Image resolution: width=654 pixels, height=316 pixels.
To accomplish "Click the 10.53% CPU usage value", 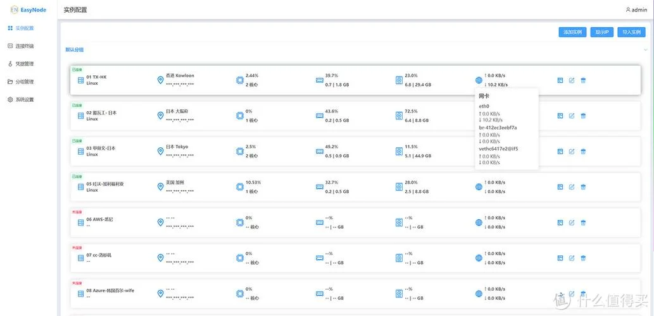I will pos(253,183).
